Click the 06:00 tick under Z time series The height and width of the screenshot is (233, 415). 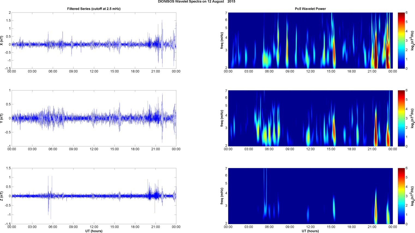click(53, 227)
